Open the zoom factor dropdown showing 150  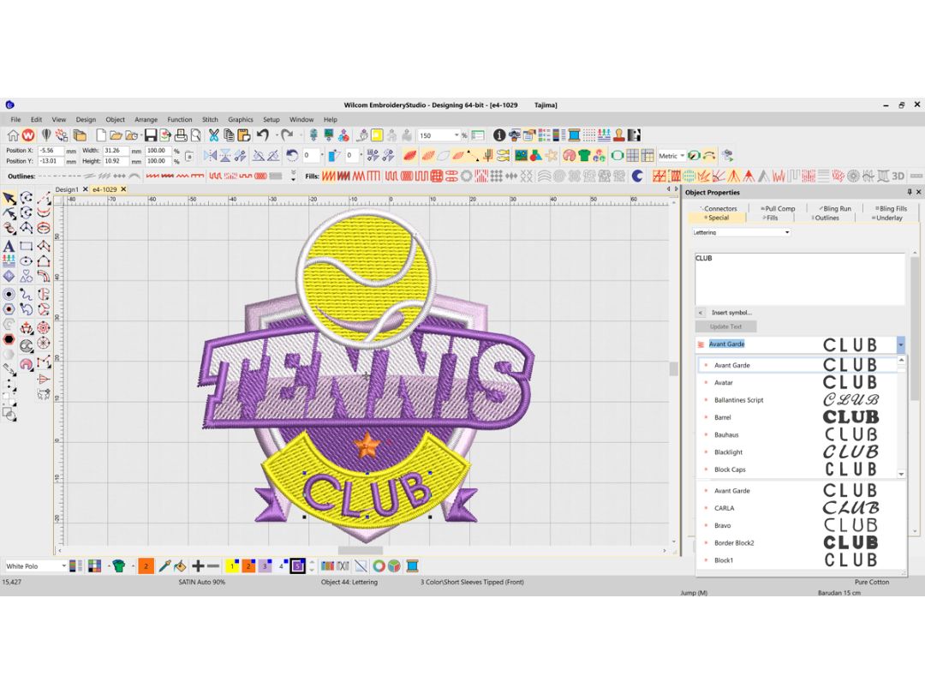pyautogui.click(x=457, y=135)
